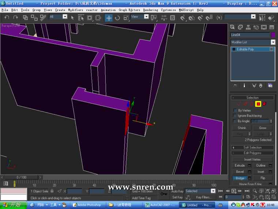Switch to Polygon sub-object level
This screenshot has width=278, height=209.
click(x=258, y=104)
